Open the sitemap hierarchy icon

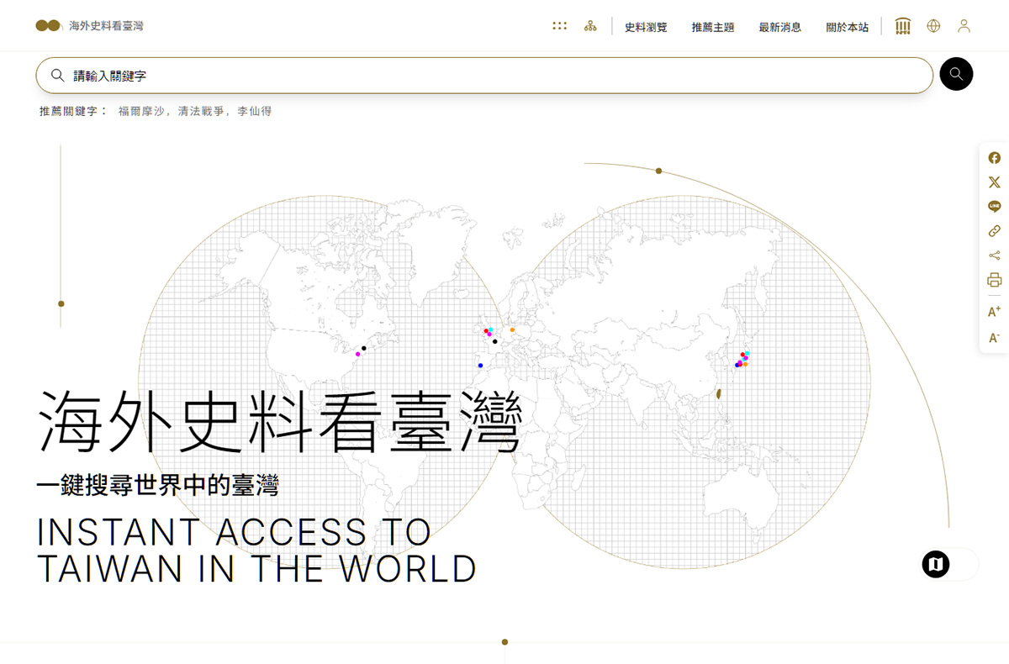point(590,26)
